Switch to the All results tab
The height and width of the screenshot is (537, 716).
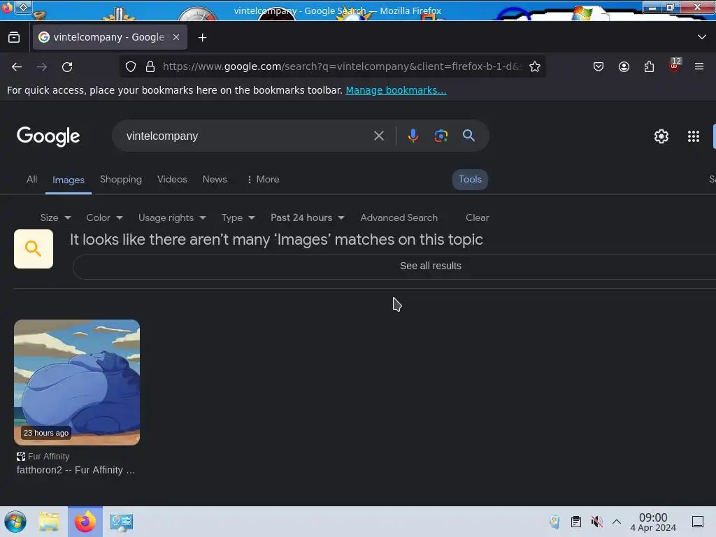pyautogui.click(x=31, y=180)
